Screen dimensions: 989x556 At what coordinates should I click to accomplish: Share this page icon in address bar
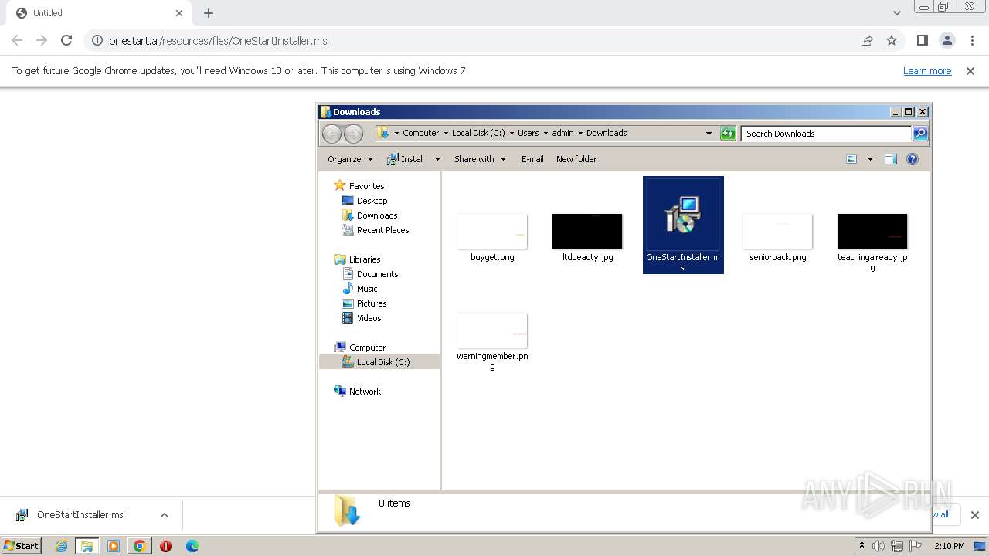point(867,40)
